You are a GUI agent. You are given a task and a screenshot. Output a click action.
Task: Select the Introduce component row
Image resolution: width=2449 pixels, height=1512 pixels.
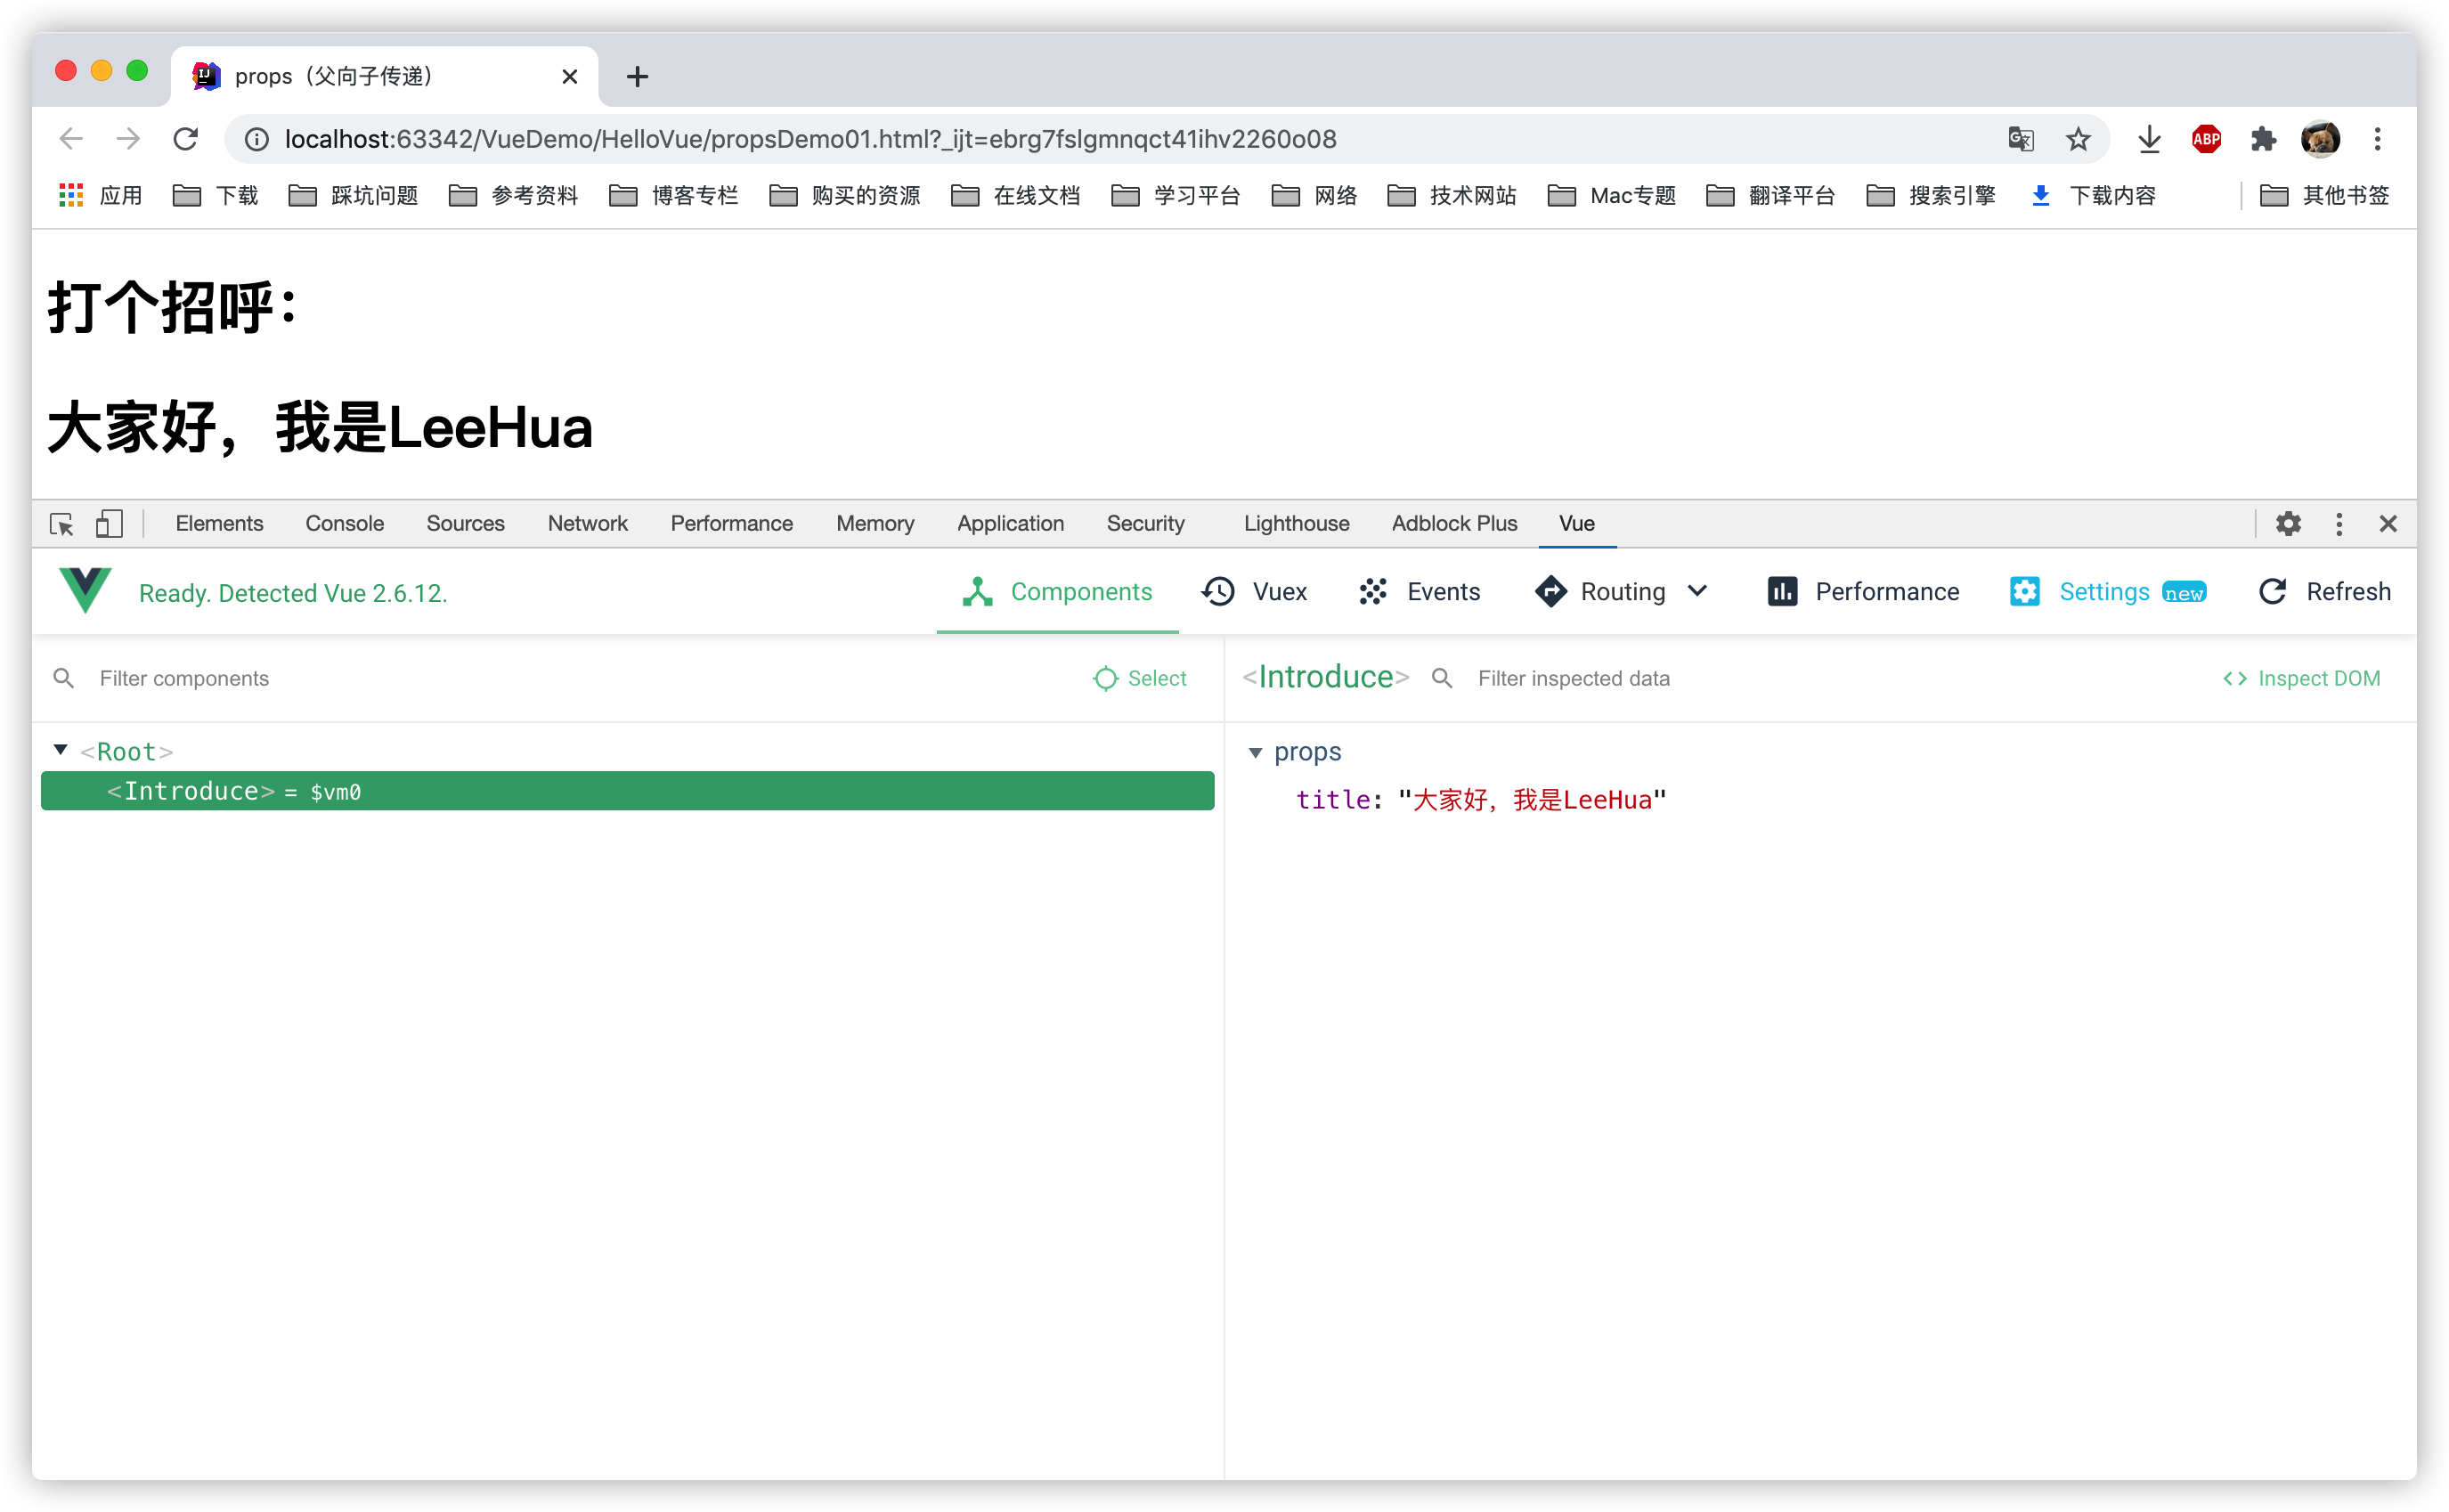(x=627, y=791)
